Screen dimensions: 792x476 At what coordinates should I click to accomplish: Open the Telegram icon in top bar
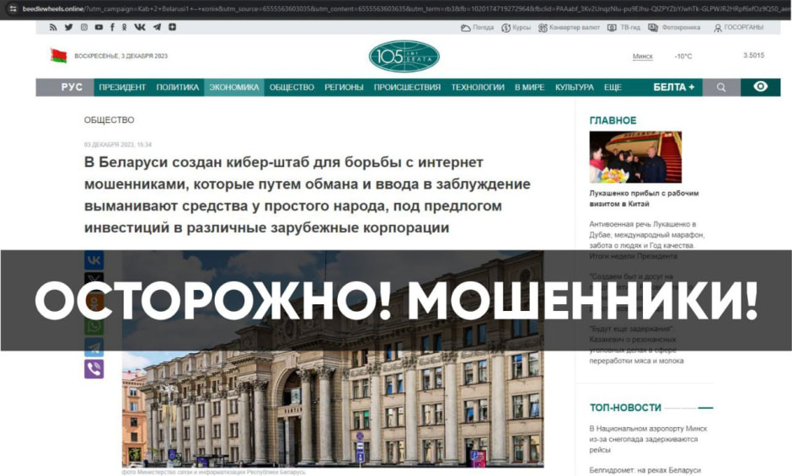[157, 27]
